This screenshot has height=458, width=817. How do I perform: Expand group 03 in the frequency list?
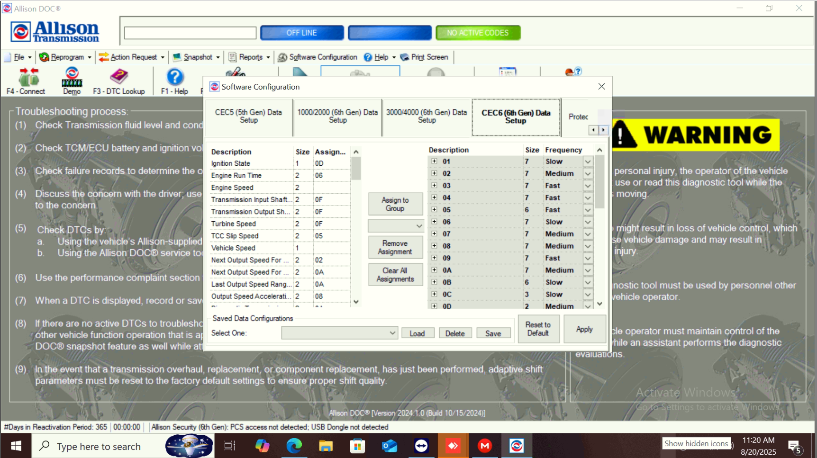pos(434,185)
